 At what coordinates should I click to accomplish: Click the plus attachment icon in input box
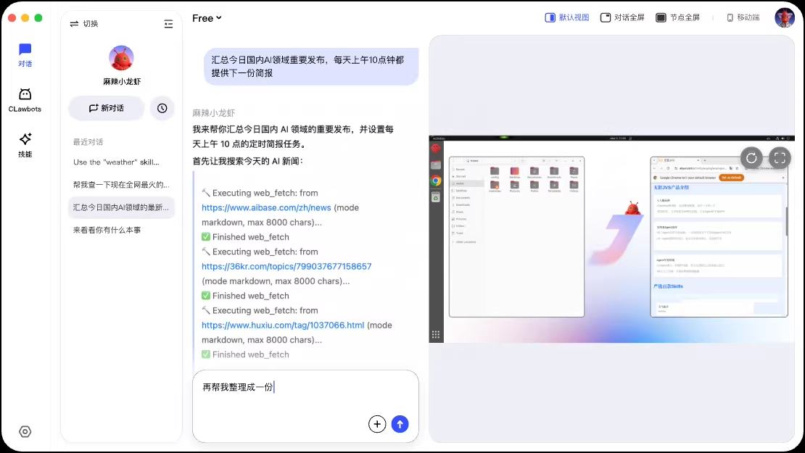click(377, 424)
